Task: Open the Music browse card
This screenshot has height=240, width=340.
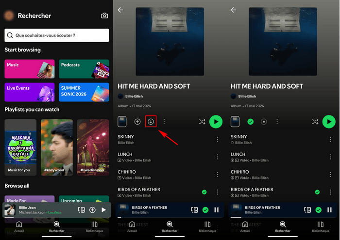Action: pyautogui.click(x=30, y=69)
